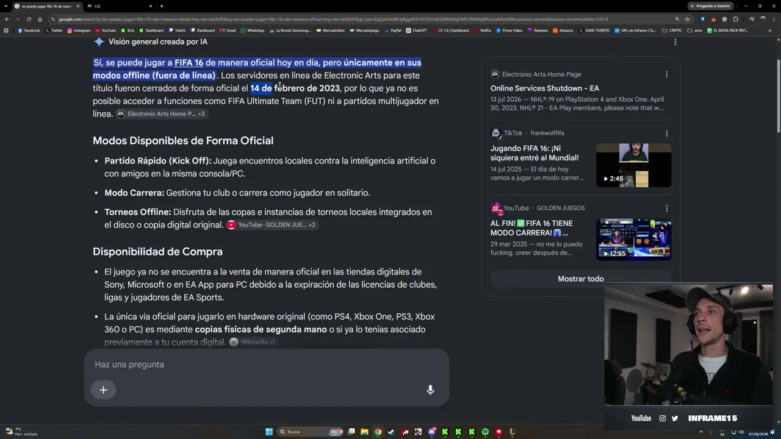Click the YouTube video thumbnail 12:55

[x=633, y=240]
